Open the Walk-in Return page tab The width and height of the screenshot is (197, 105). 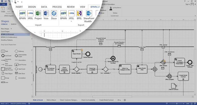tap(51, 100)
